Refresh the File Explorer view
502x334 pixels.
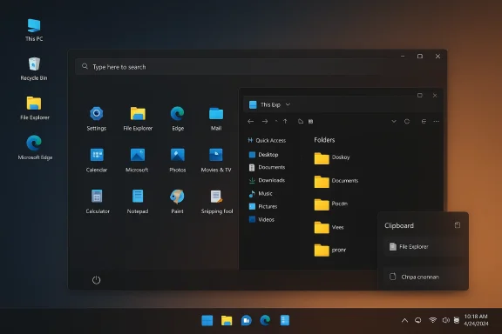tap(407, 122)
